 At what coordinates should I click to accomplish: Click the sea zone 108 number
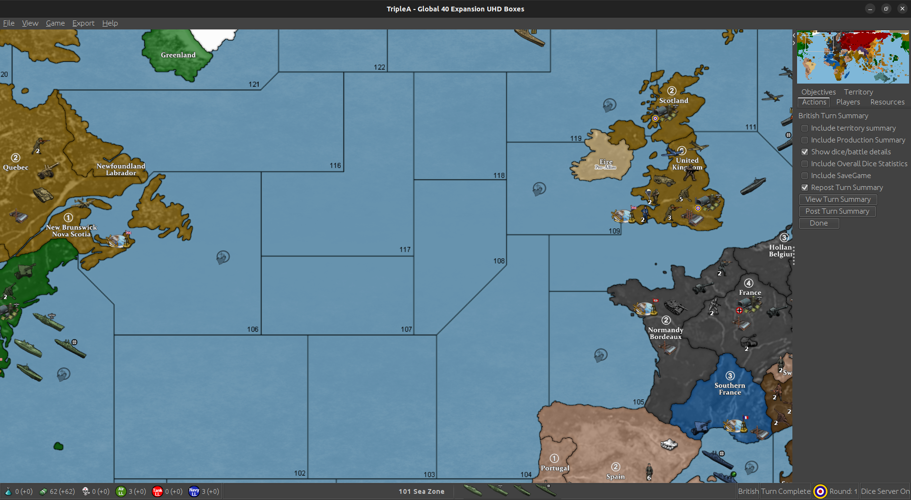(x=499, y=261)
